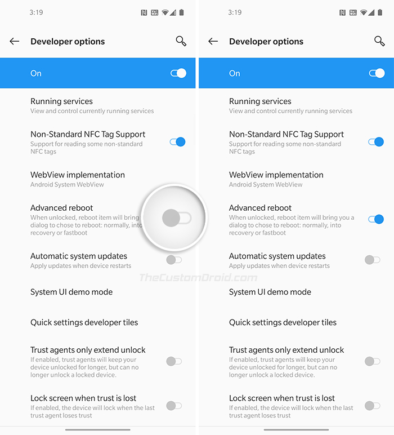Viewport: 394px width, 435px height.
Task: Enable Automatic system updates on left screen
Action: 174,260
